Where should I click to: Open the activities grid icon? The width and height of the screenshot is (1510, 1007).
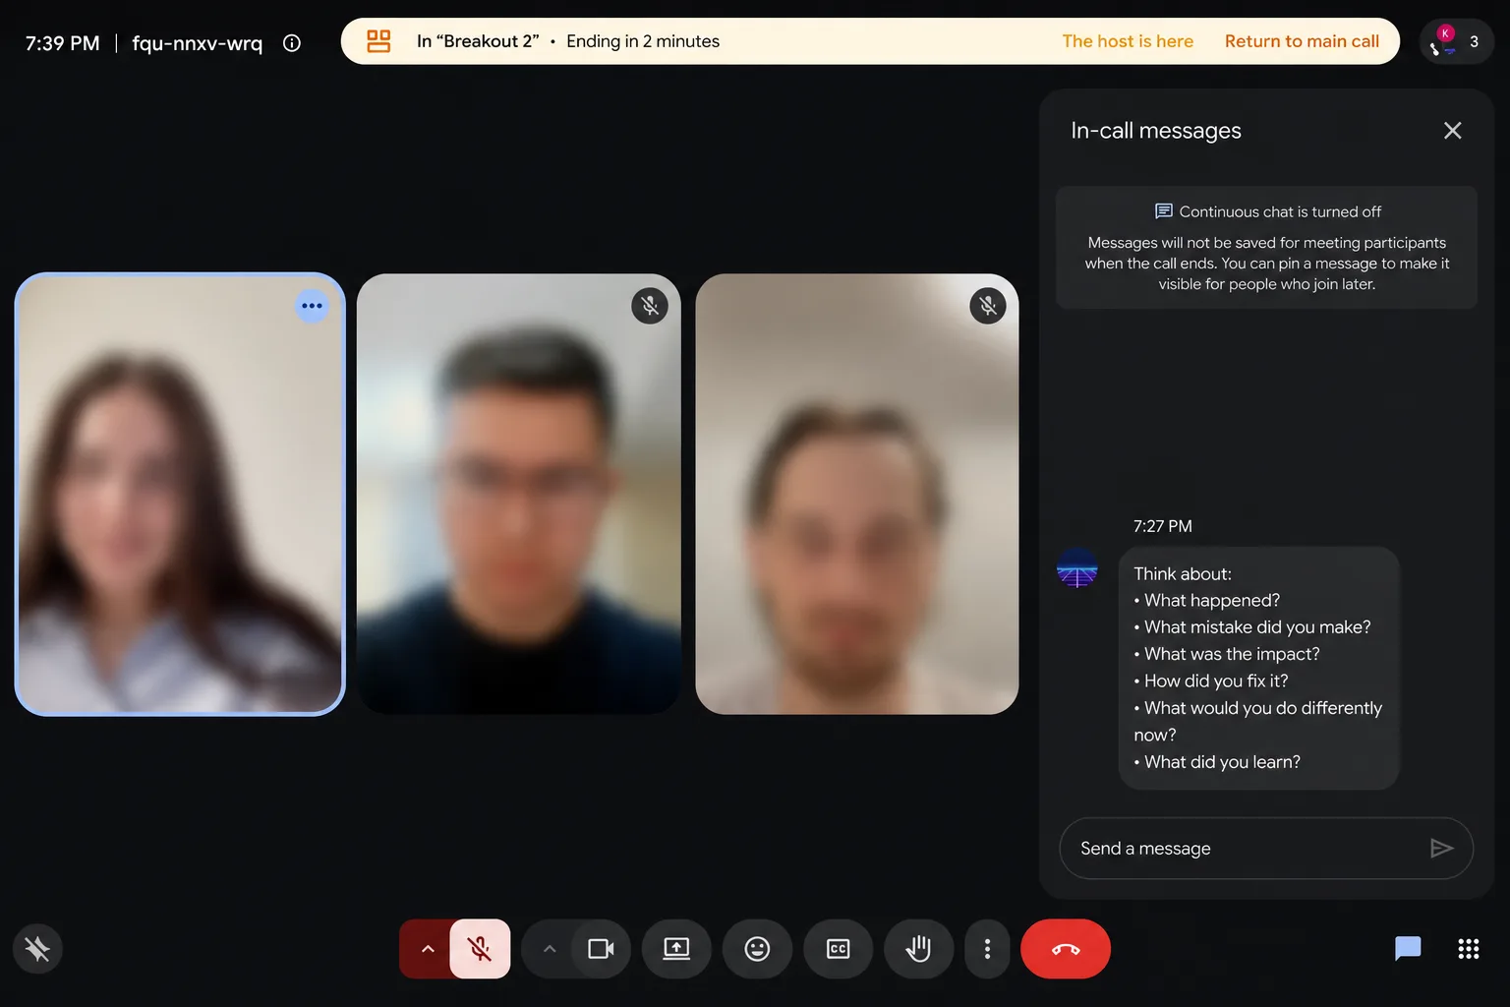1469,949
